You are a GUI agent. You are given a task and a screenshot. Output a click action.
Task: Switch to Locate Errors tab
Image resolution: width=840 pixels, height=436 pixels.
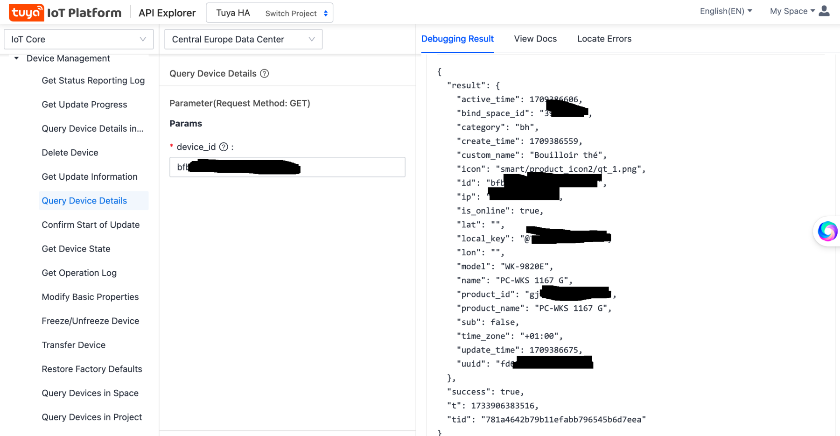point(604,39)
